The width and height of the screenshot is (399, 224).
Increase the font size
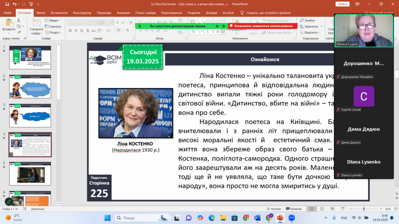[x=117, y=23]
